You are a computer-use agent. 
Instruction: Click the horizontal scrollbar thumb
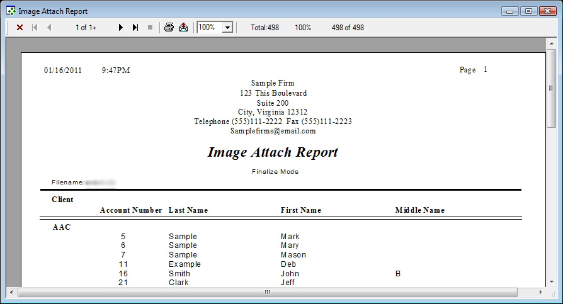click(267, 293)
